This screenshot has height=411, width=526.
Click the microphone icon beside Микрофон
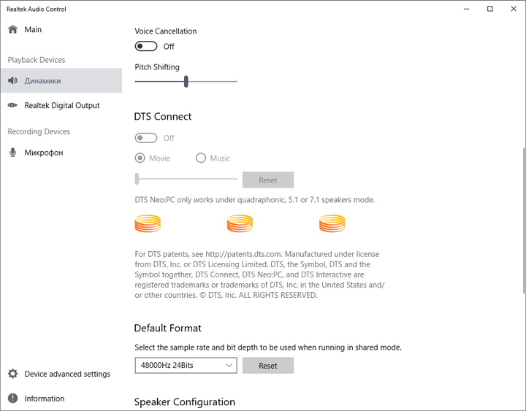coord(12,153)
